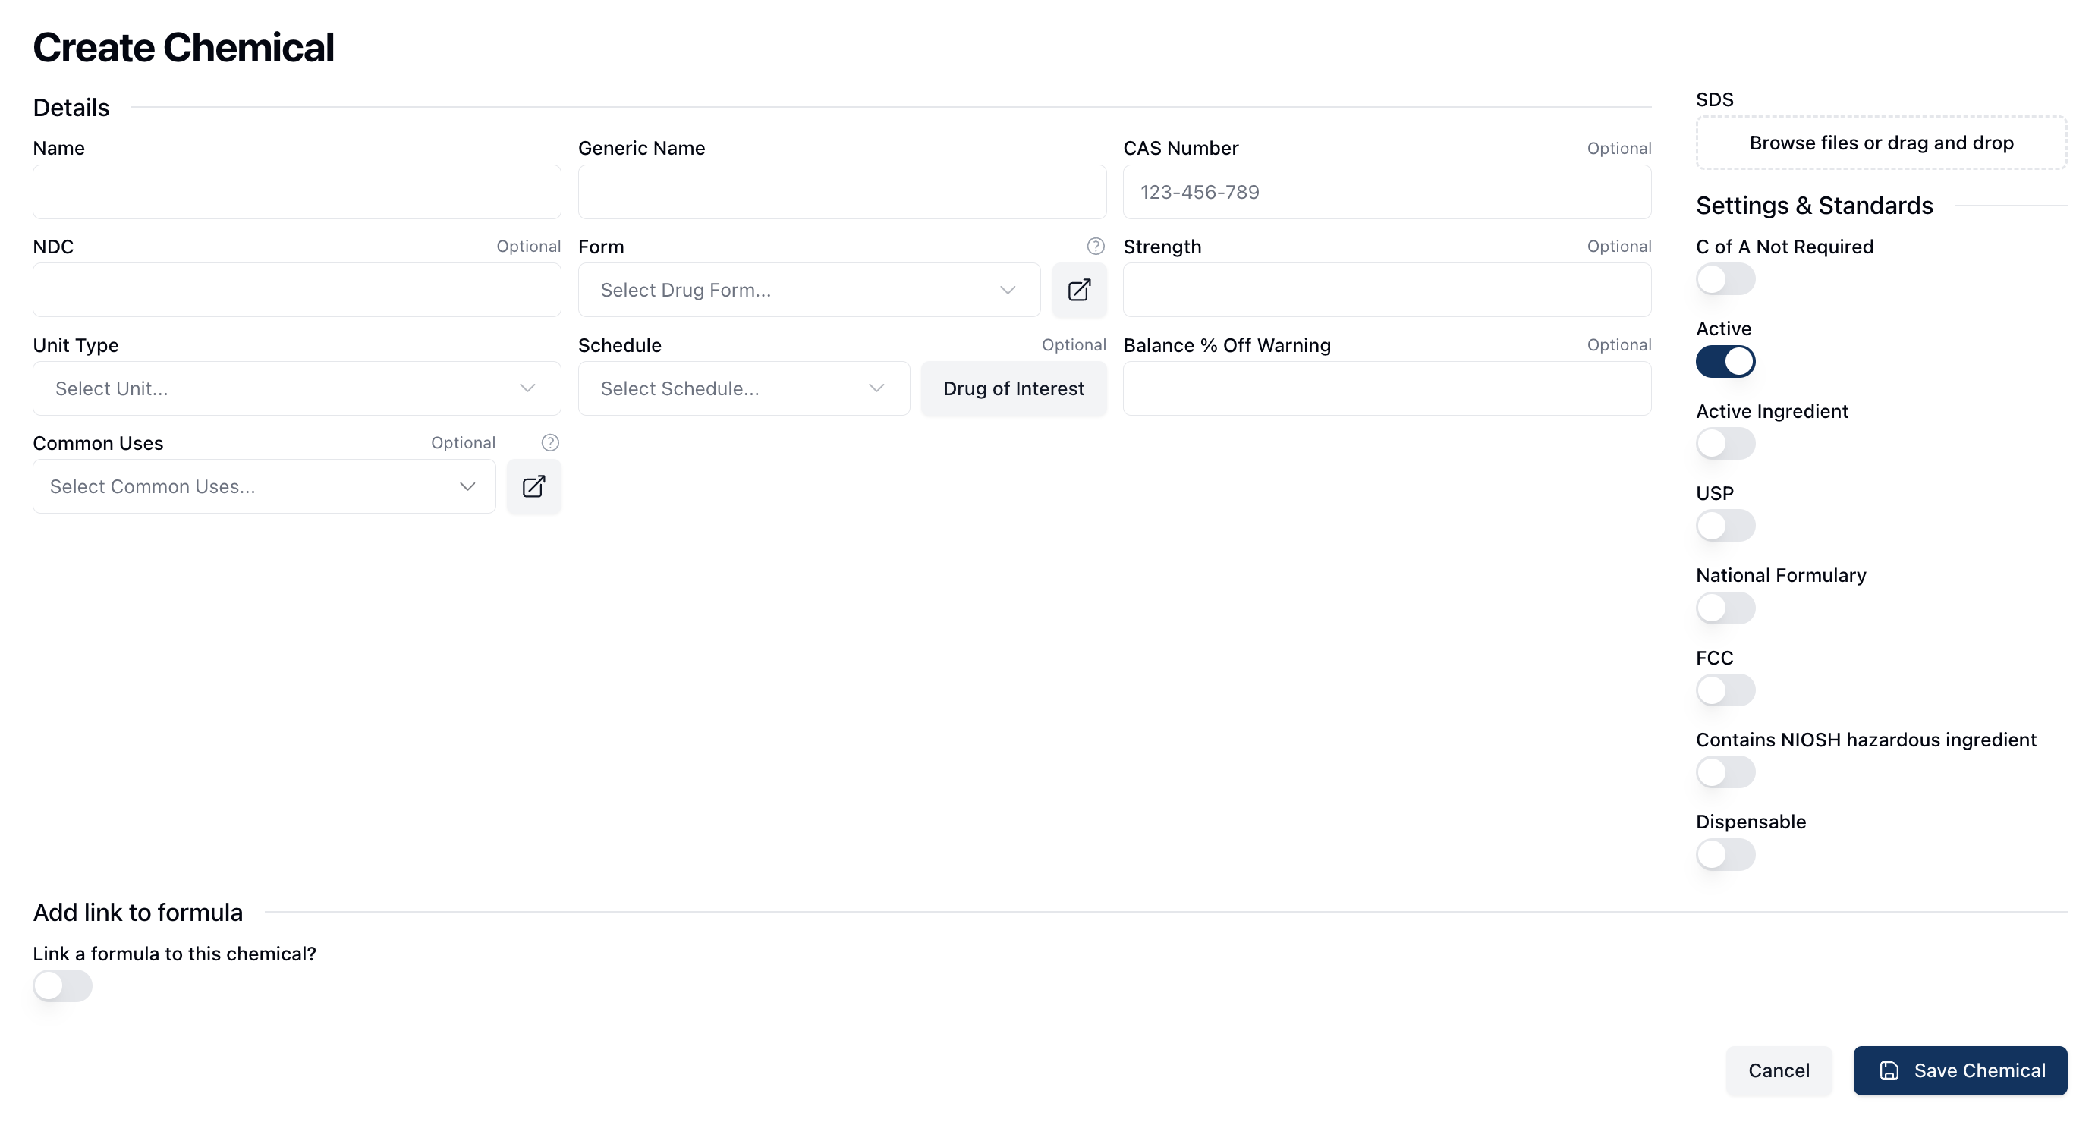The width and height of the screenshot is (2095, 1122).
Task: Toggle Contains NIOSH hazardous ingredient
Action: pos(1725,772)
